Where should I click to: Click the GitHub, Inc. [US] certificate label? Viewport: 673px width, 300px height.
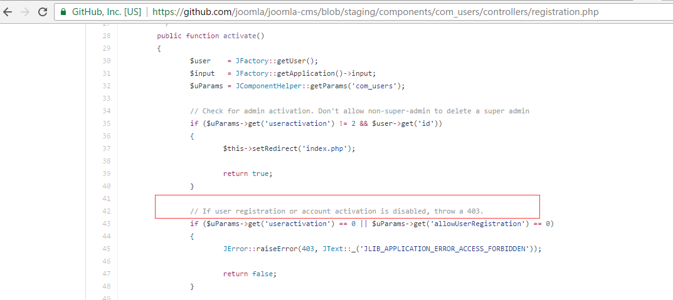tap(107, 12)
